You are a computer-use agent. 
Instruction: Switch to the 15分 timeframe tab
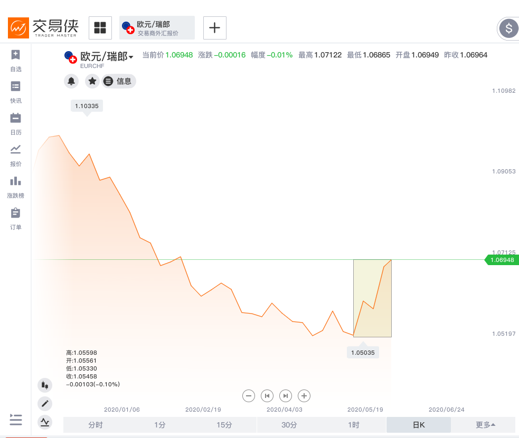point(224,425)
